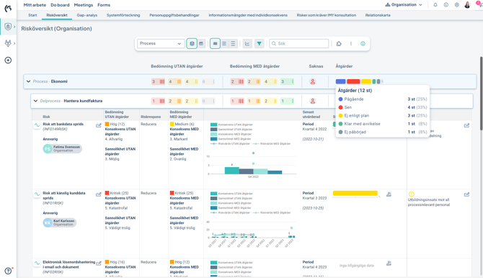
Task: Switch to the Start tab
Action: point(32,15)
